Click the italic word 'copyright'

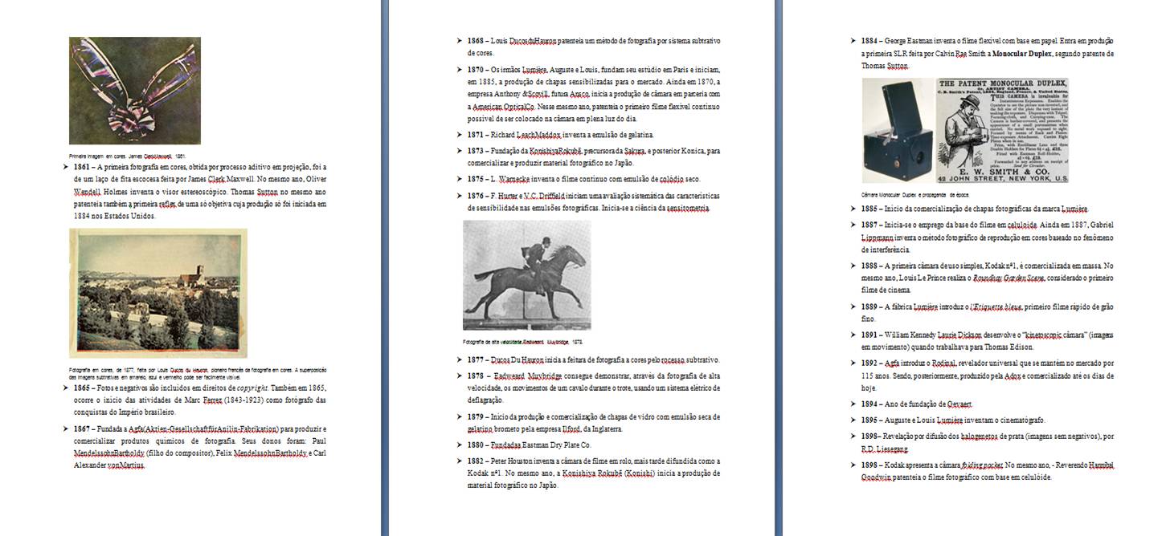point(252,388)
